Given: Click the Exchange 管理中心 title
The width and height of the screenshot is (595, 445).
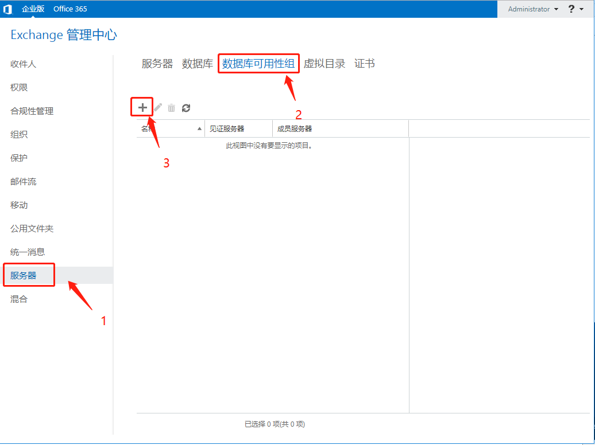Looking at the screenshot, I should (x=64, y=35).
